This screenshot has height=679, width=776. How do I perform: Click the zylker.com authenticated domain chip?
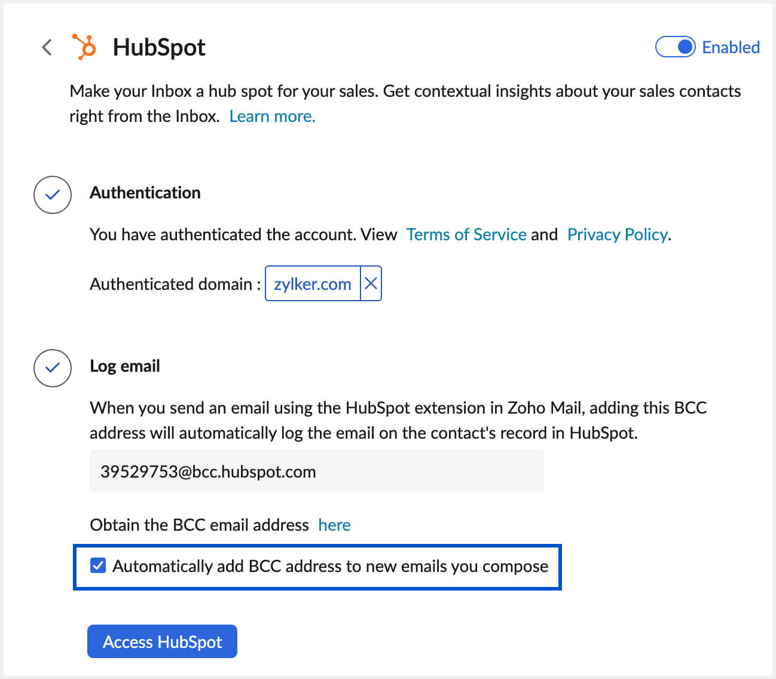tap(312, 284)
